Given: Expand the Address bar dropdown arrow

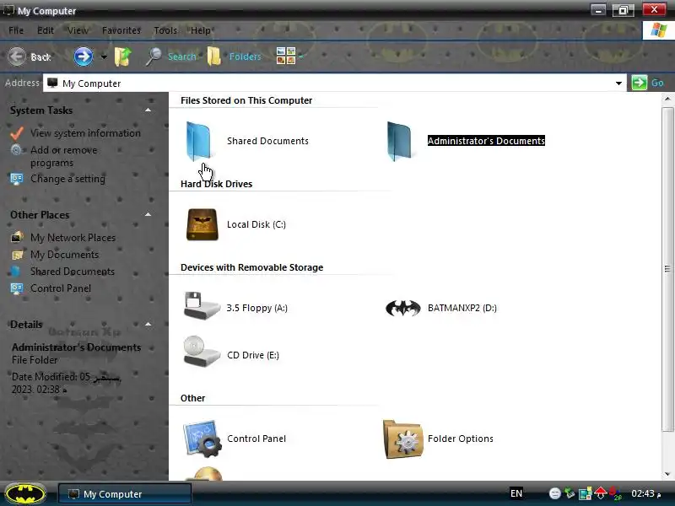Looking at the screenshot, I should (x=618, y=83).
